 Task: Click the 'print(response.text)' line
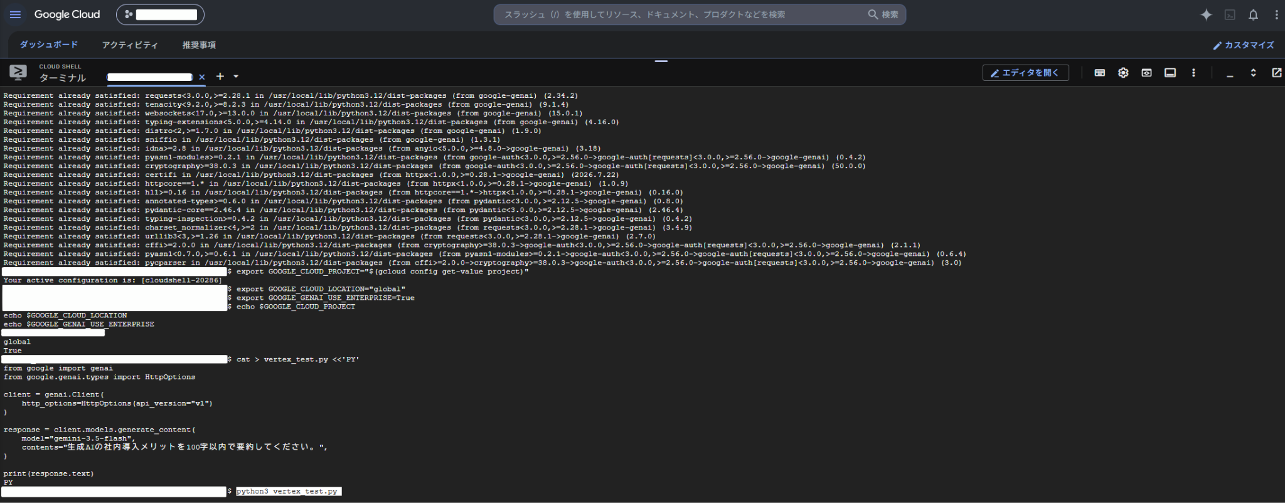[x=48, y=474]
